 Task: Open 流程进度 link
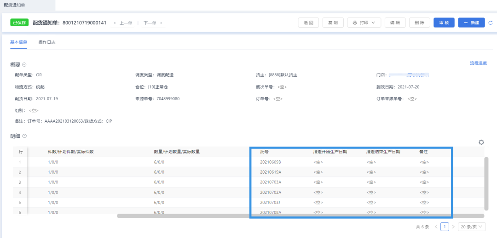(x=478, y=63)
